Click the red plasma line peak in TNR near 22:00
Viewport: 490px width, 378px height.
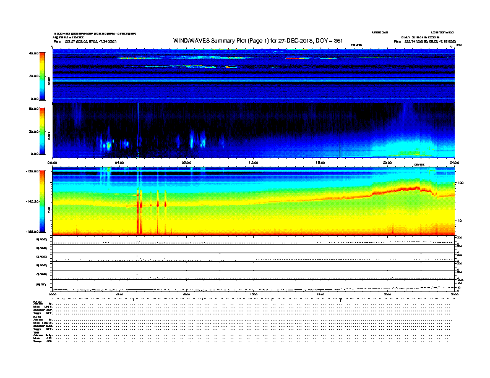click(417, 187)
